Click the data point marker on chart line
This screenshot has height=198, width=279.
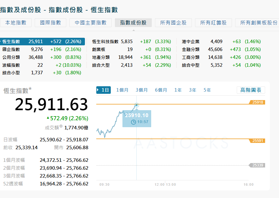[x=137, y=105]
